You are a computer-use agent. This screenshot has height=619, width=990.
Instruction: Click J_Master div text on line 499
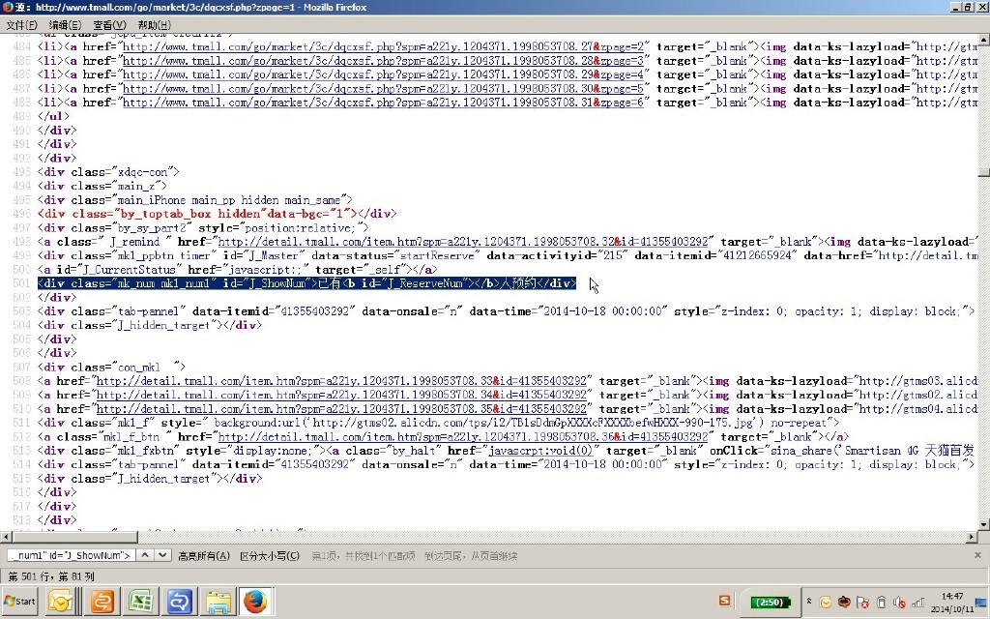pyautogui.click(x=507, y=255)
